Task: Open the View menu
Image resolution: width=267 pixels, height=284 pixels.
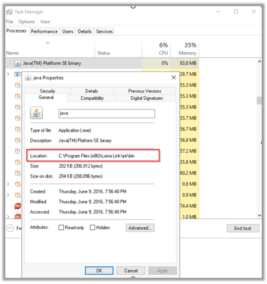Action: pos(45,22)
